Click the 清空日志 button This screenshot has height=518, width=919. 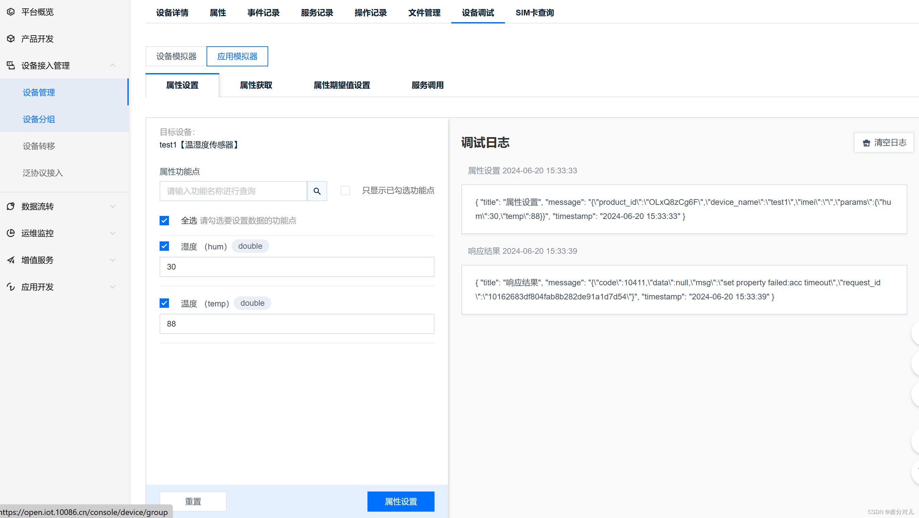(x=884, y=143)
